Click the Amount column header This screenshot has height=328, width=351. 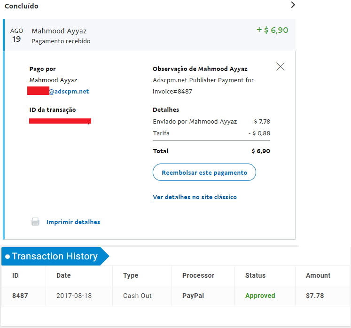tap(318, 275)
